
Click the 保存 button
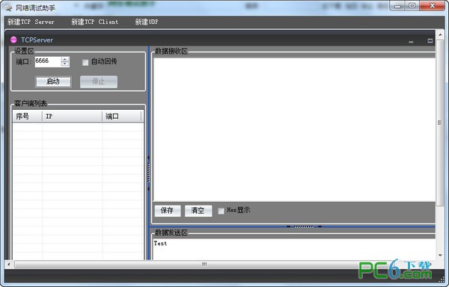click(168, 211)
